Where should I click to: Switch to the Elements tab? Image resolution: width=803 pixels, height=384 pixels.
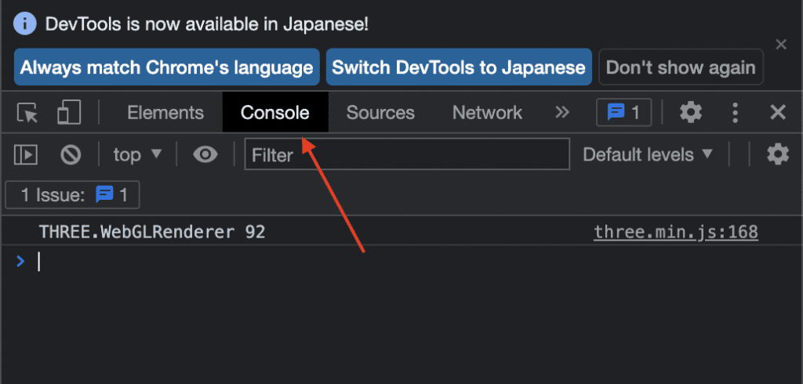(x=165, y=113)
